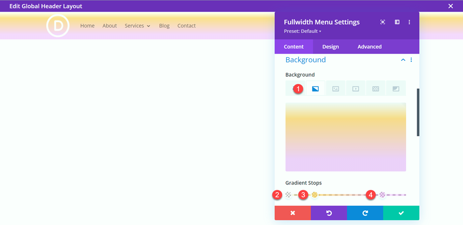Switch to the Design tab
This screenshot has width=463, height=225.
(x=330, y=47)
